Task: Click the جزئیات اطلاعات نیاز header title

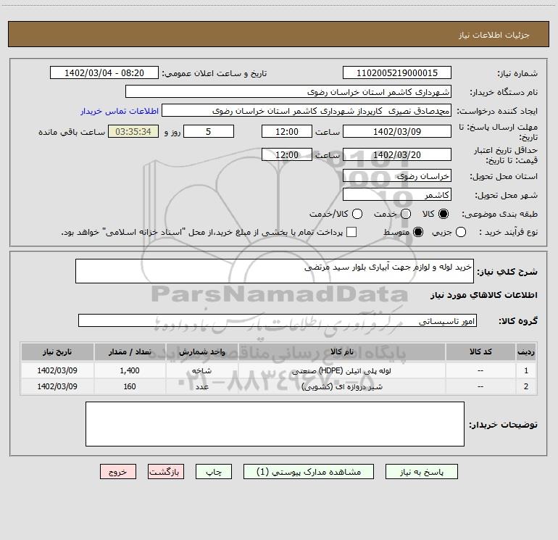Action: (494, 35)
